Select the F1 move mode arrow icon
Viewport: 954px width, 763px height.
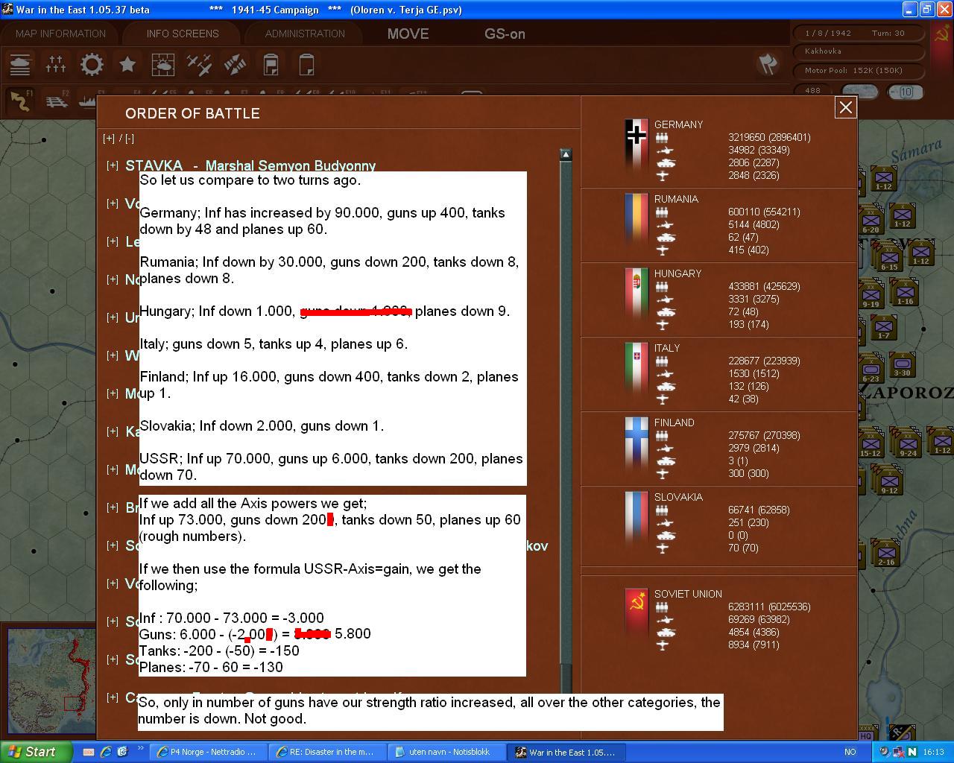20,101
